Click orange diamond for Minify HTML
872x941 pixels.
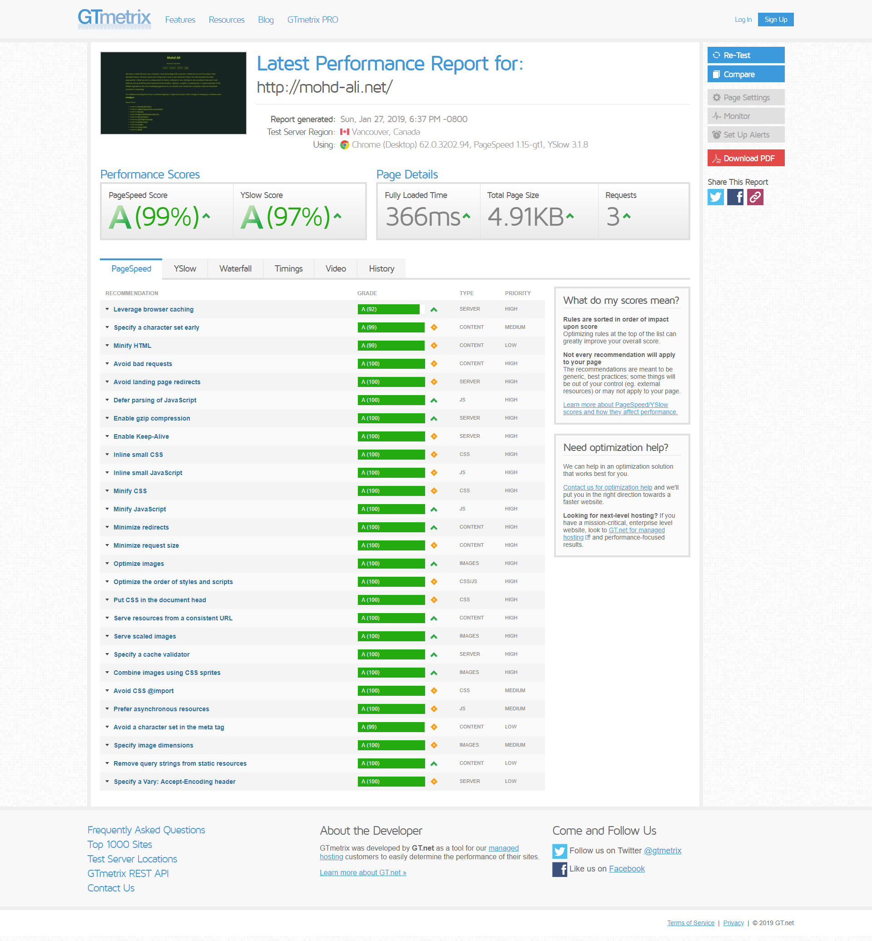(x=434, y=346)
